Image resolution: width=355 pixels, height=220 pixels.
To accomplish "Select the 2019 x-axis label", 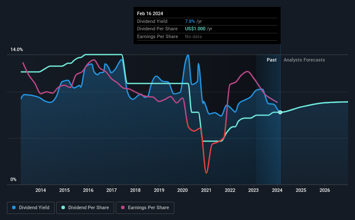I will tap(159, 190).
